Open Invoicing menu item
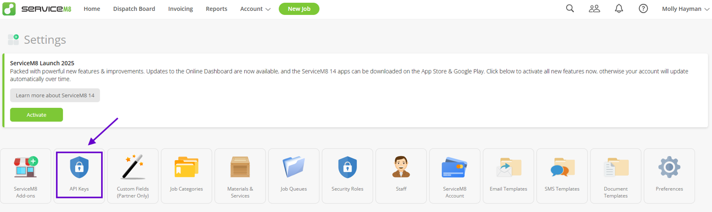The image size is (712, 212). point(181,9)
